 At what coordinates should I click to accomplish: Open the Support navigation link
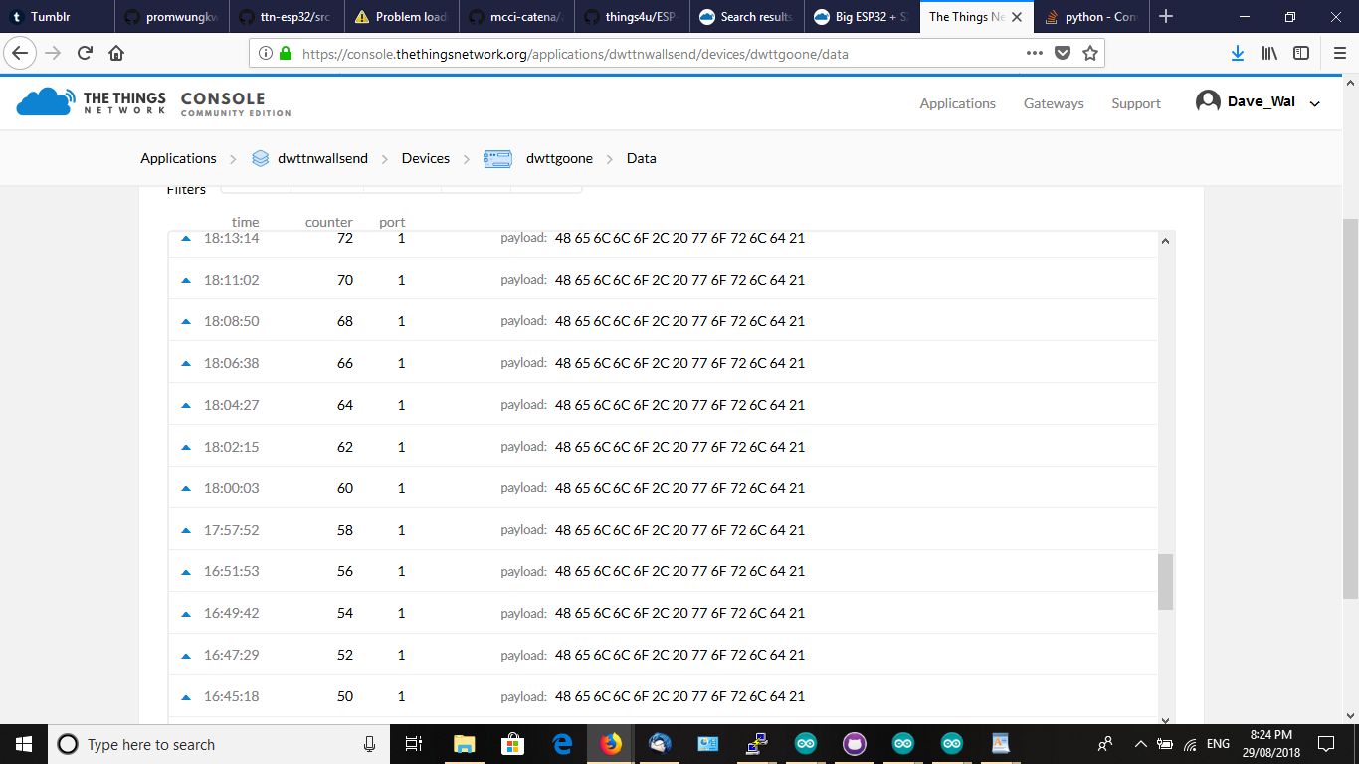click(x=1136, y=103)
